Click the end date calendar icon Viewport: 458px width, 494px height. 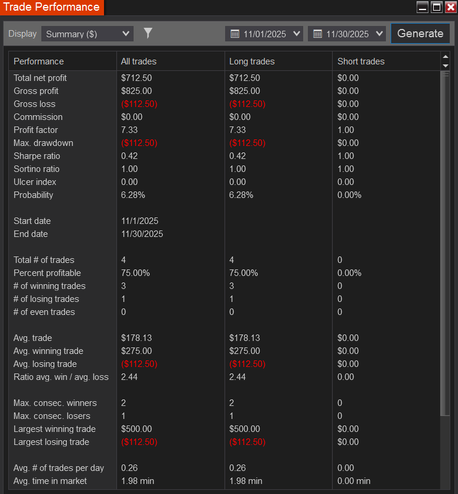pyautogui.click(x=317, y=34)
